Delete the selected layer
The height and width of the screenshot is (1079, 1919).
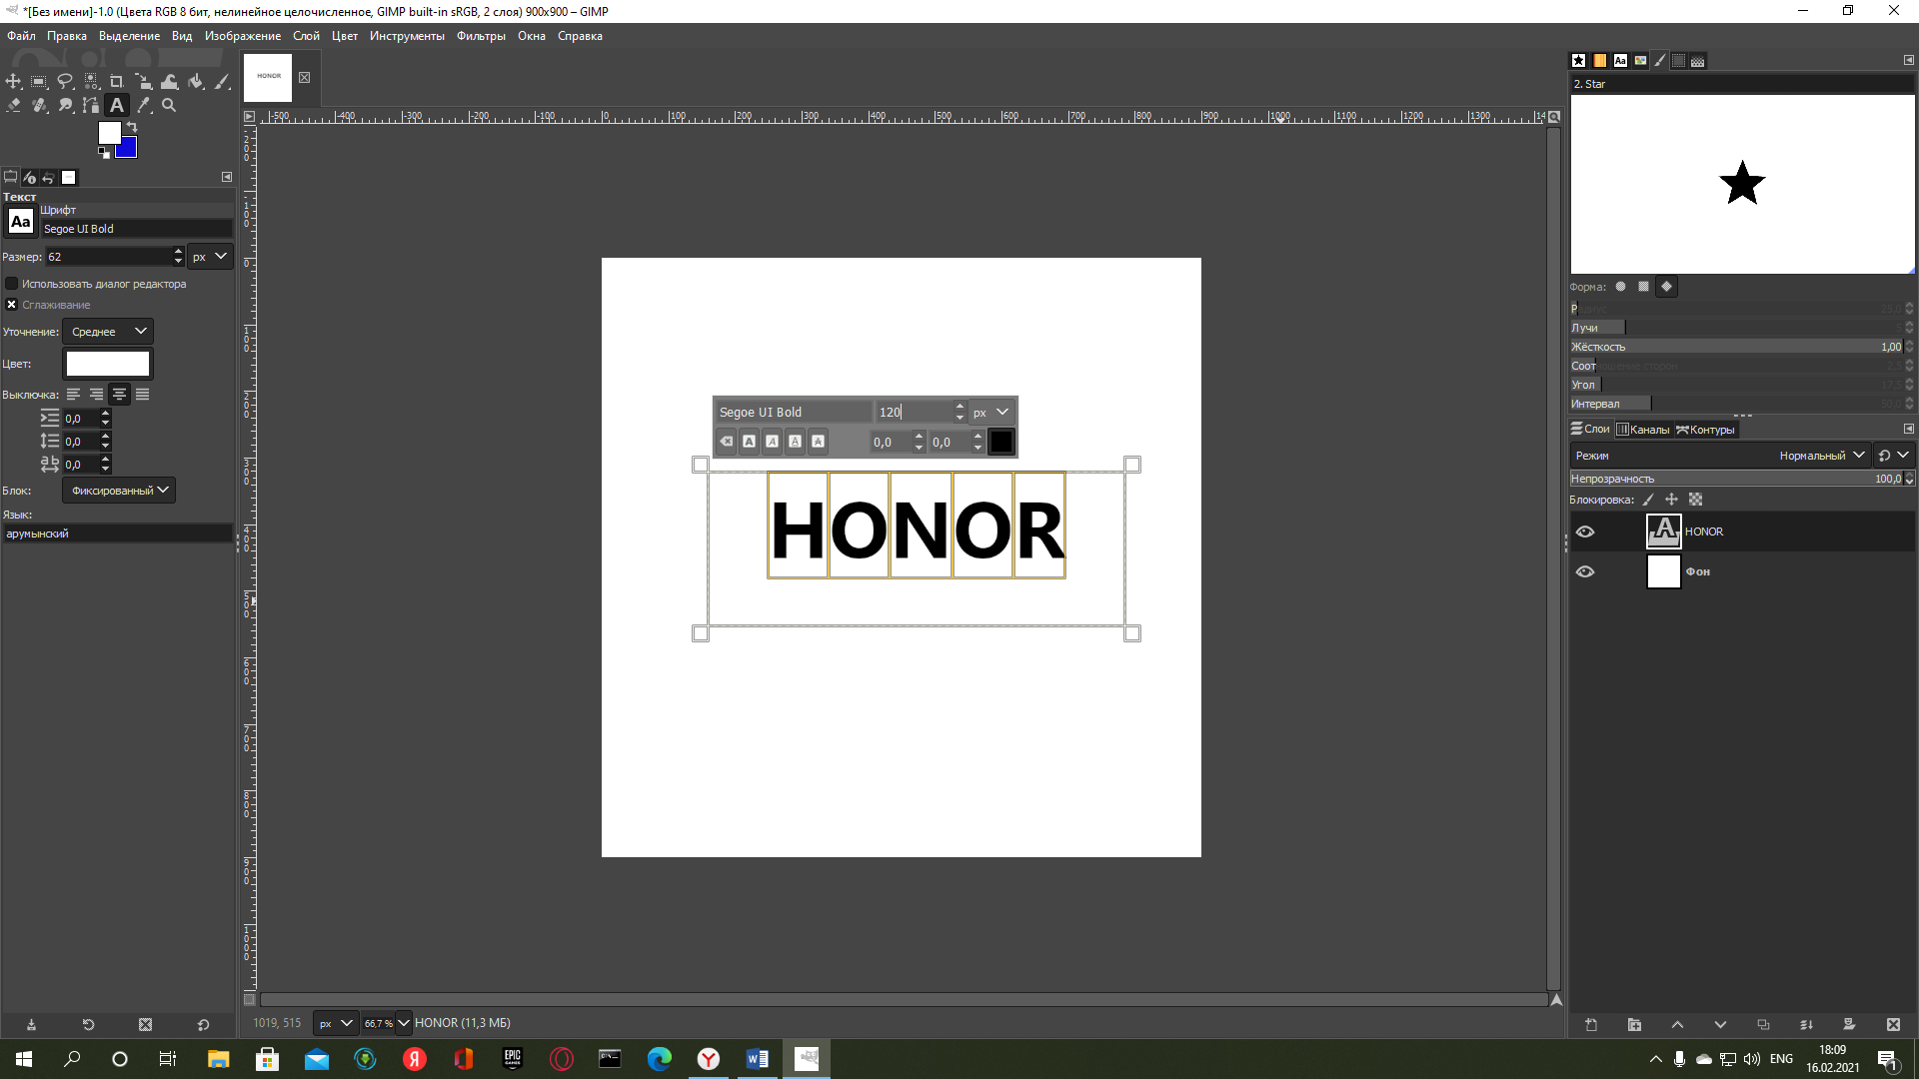(1893, 1024)
